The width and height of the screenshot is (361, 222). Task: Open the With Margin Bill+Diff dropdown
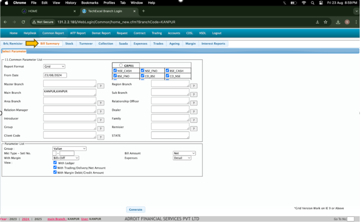(66, 158)
